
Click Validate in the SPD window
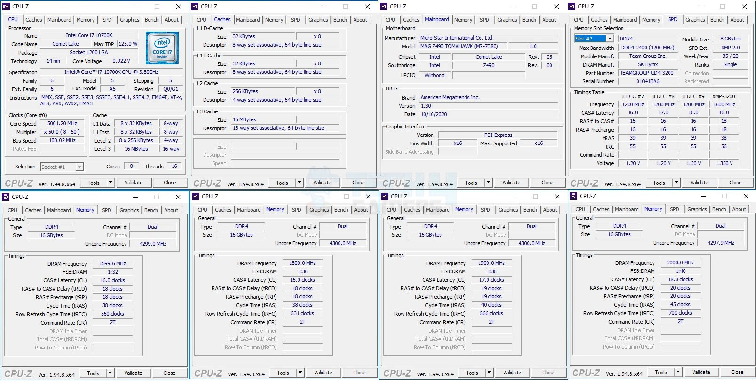click(699, 183)
